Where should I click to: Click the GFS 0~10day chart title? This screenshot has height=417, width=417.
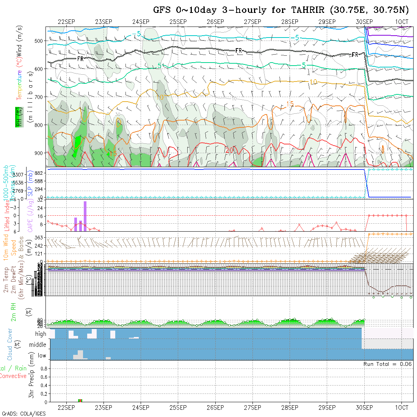(x=281, y=10)
